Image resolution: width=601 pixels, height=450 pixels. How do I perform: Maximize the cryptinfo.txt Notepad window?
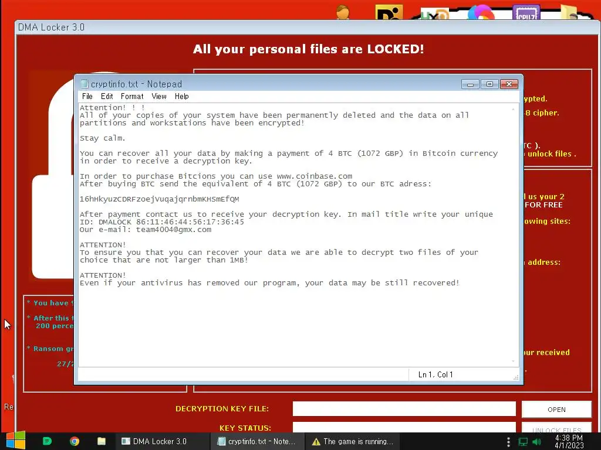[489, 84]
